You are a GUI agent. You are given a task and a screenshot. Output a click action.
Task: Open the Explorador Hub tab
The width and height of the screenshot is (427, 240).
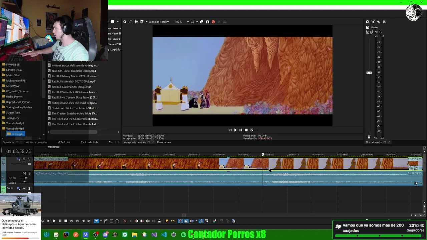point(89,142)
